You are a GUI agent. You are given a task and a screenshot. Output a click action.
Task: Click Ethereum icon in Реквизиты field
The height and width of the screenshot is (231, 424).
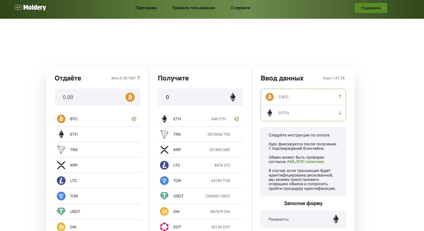(x=336, y=219)
